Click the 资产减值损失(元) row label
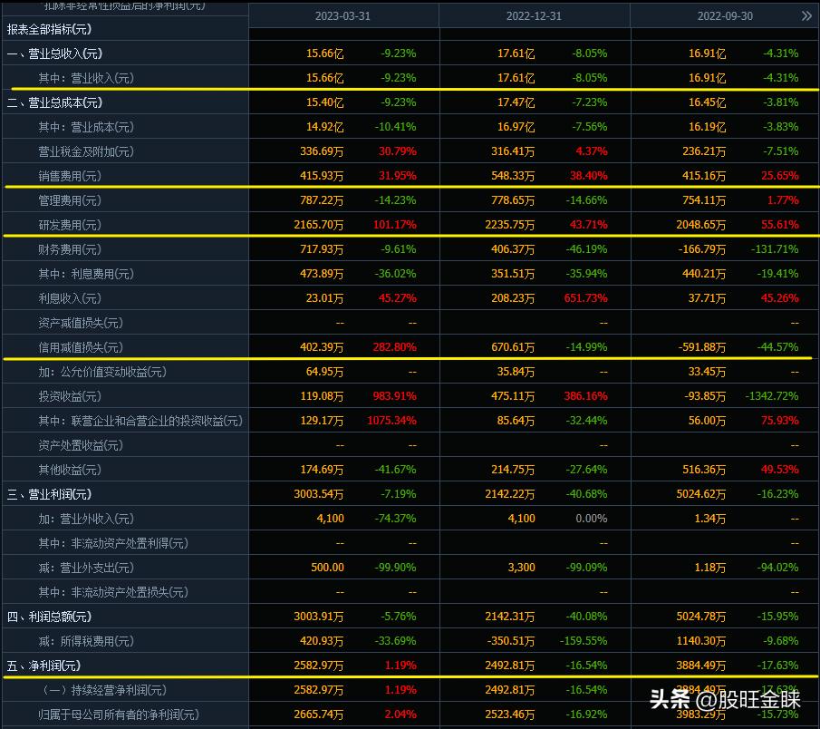This screenshot has width=820, height=729. point(81,323)
